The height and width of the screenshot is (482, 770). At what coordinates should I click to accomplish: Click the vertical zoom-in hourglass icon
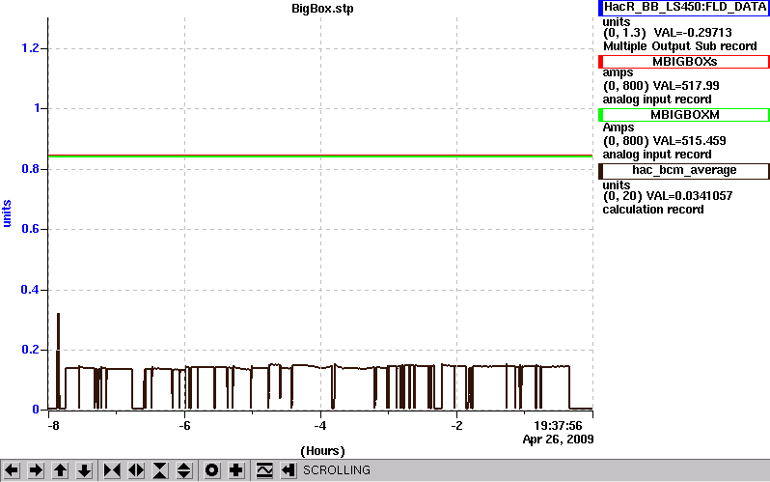tap(160, 470)
